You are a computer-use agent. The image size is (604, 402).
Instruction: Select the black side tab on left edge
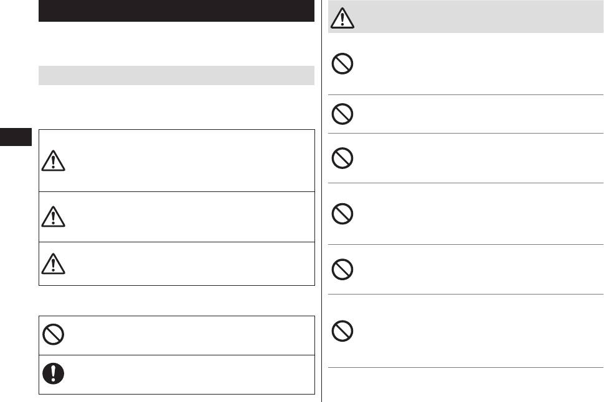point(16,137)
